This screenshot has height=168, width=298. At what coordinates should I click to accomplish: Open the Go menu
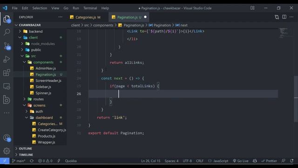66,8
